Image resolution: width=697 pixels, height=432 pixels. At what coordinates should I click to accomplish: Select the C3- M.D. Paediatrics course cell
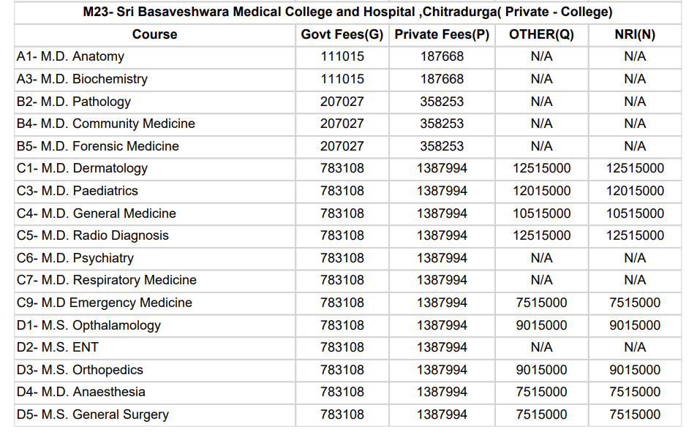[78, 191]
